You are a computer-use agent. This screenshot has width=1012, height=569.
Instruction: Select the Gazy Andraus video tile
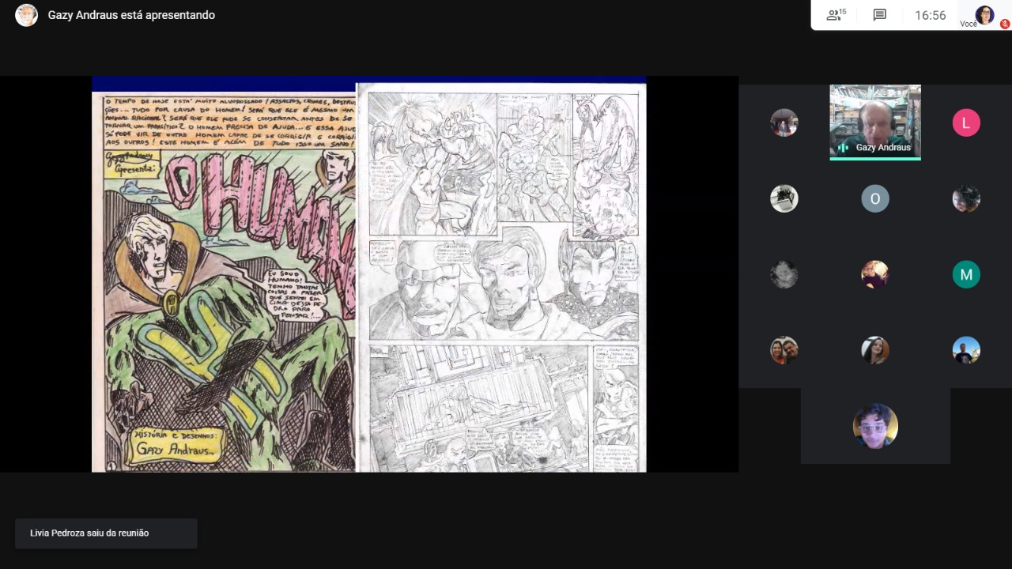(875, 119)
